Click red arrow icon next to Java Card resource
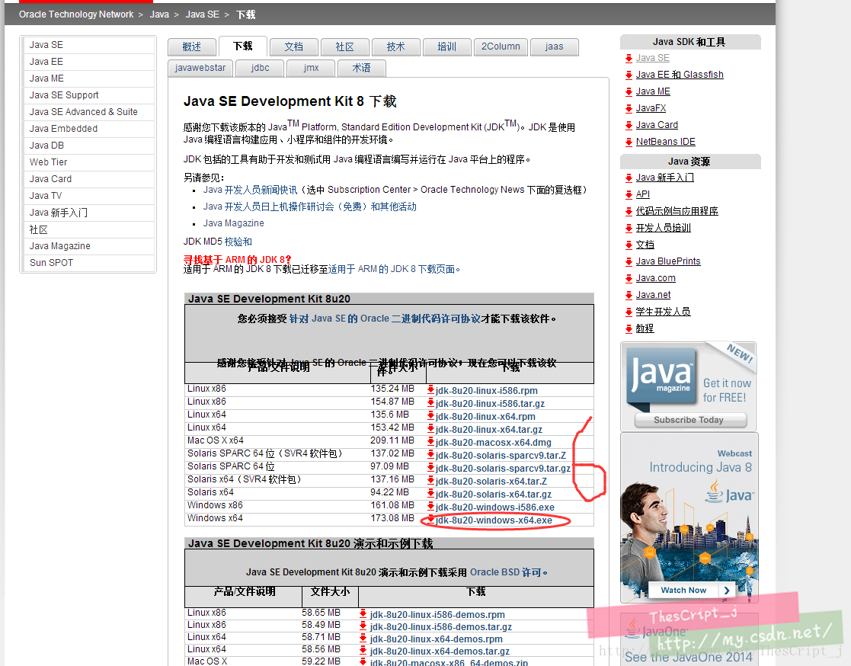Viewport: 851px width, 666px height. (x=629, y=126)
